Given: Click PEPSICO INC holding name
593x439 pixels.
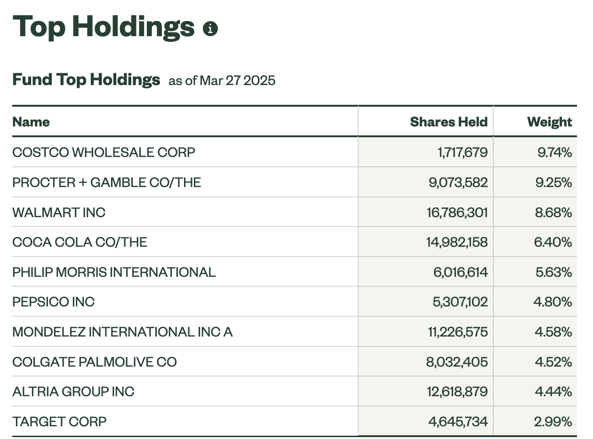Looking at the screenshot, I should click(x=54, y=302).
